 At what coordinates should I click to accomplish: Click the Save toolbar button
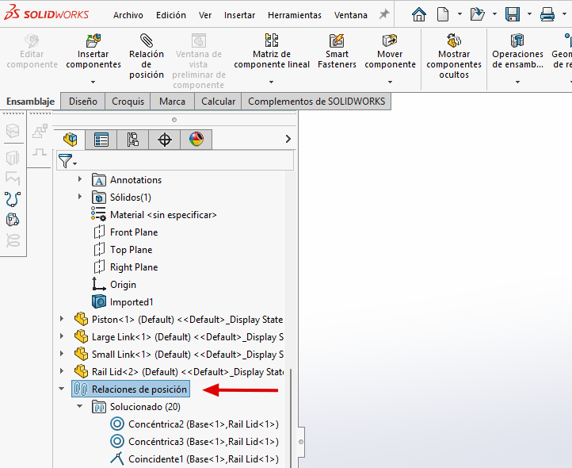pos(513,14)
